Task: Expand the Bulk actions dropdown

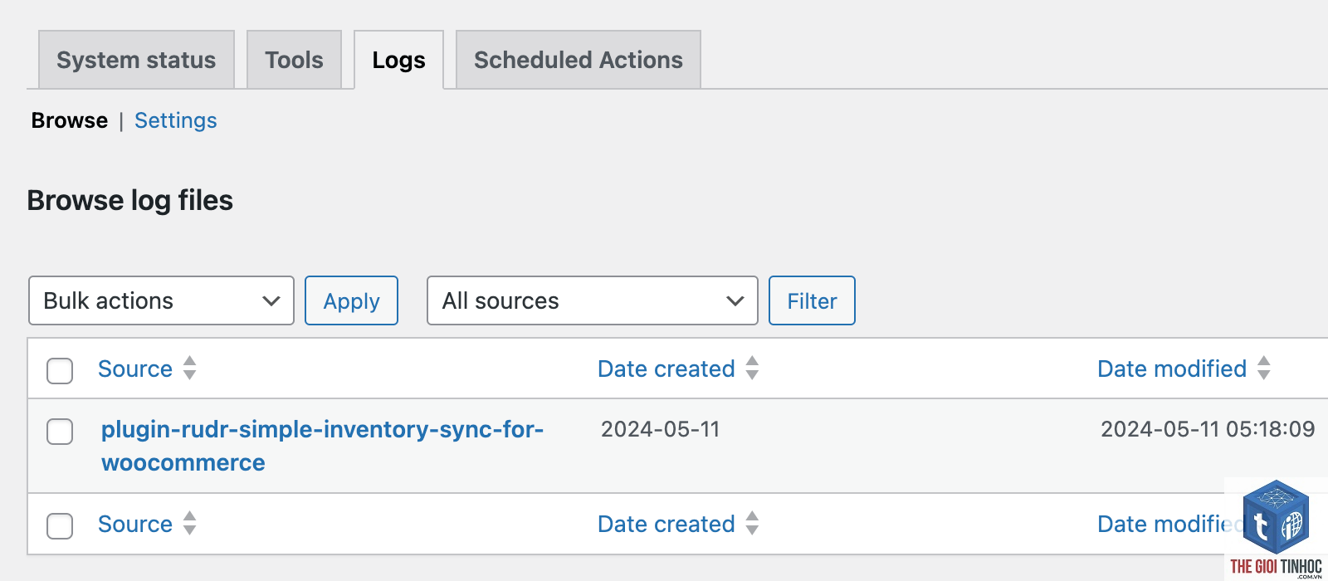Action: pyautogui.click(x=161, y=300)
